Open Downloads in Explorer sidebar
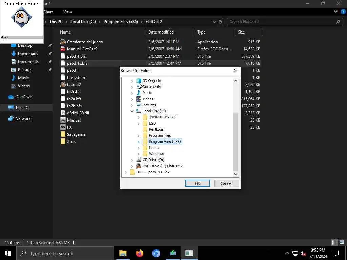Image resolution: width=347 pixels, height=260 pixels. coord(28,53)
